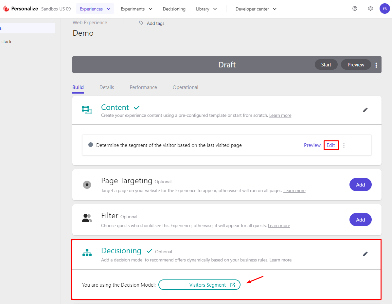The height and width of the screenshot is (304, 392).
Task: Open the Preview link for the variant
Action: 312,145
